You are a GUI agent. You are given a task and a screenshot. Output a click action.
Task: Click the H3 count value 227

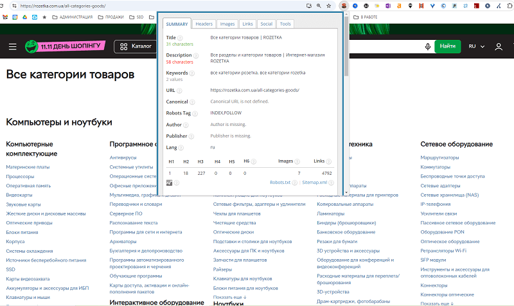tap(201, 173)
